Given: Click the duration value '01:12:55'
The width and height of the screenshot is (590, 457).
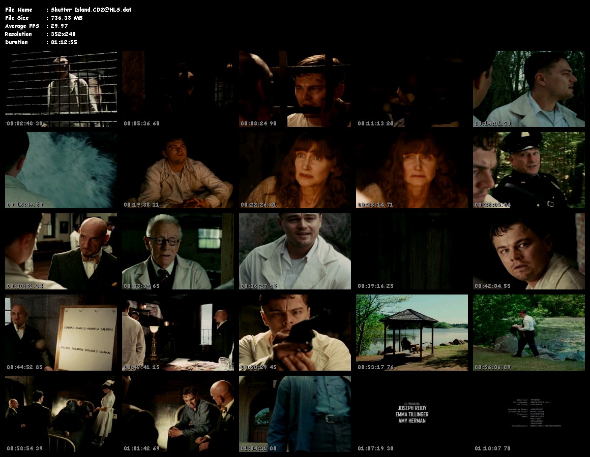Looking at the screenshot, I should pyautogui.click(x=64, y=43).
